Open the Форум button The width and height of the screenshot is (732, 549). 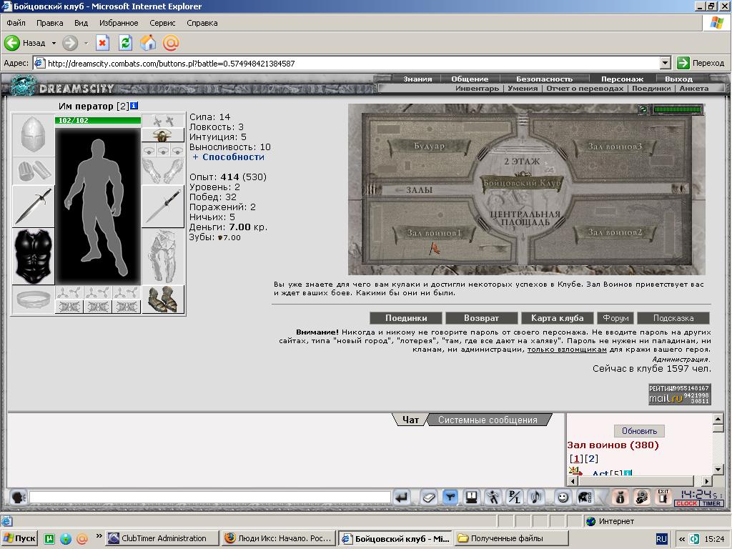pos(615,318)
